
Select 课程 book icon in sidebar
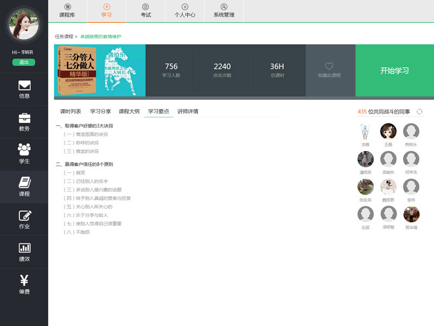(24, 183)
